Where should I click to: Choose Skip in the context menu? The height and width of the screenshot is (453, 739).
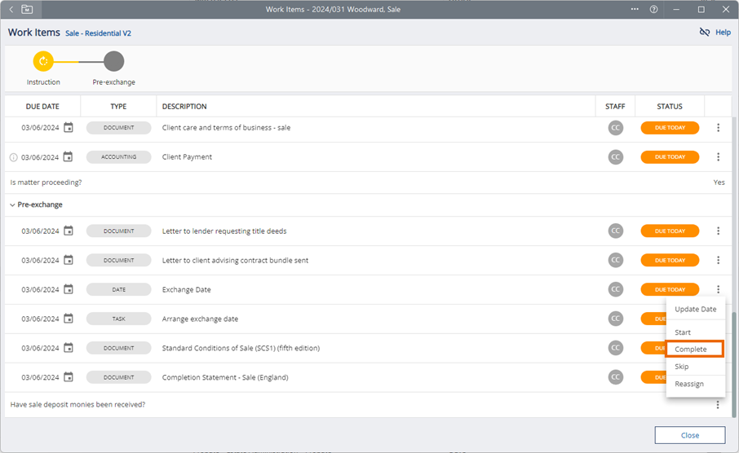[x=682, y=367]
